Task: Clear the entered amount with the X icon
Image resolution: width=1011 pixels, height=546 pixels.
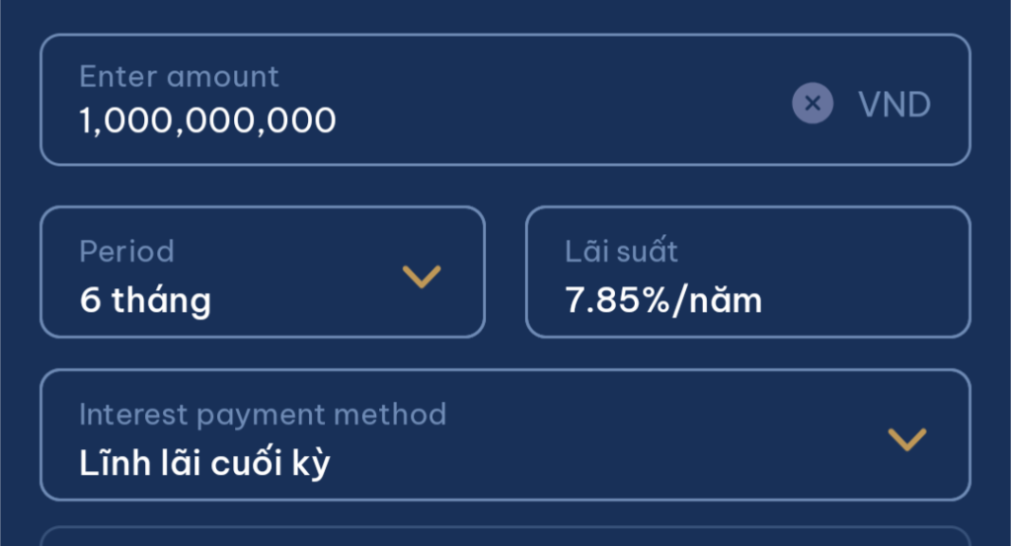Action: pyautogui.click(x=813, y=103)
